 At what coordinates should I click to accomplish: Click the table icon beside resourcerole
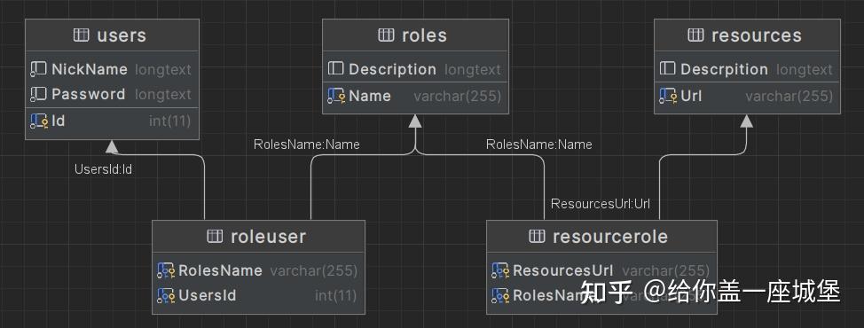pos(537,237)
